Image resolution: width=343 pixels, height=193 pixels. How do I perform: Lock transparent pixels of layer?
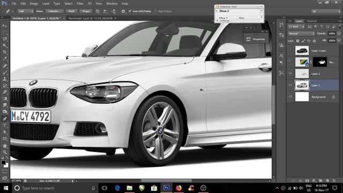click(x=297, y=41)
